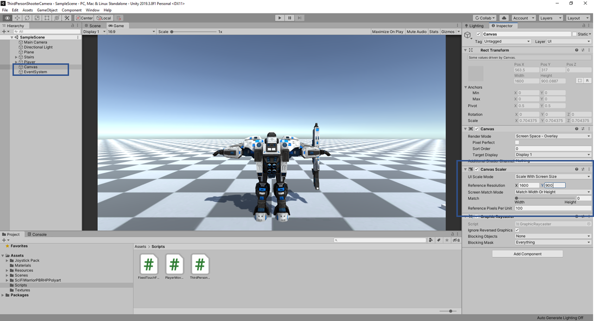This screenshot has height=321, width=594.
Task: Disable the Canvas component checkbox
Action: (x=477, y=129)
